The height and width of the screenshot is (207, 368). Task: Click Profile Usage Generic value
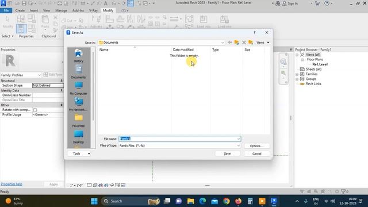[48, 114]
